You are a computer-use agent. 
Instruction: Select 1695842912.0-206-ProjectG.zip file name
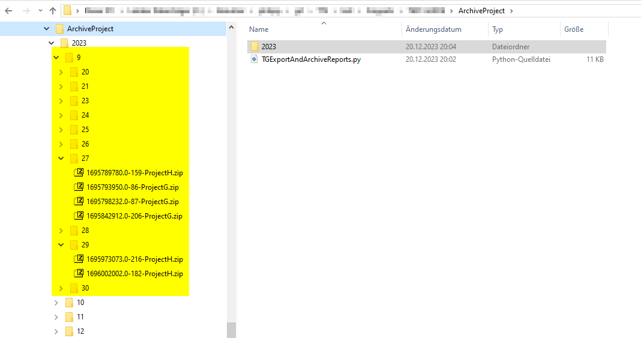[134, 216]
